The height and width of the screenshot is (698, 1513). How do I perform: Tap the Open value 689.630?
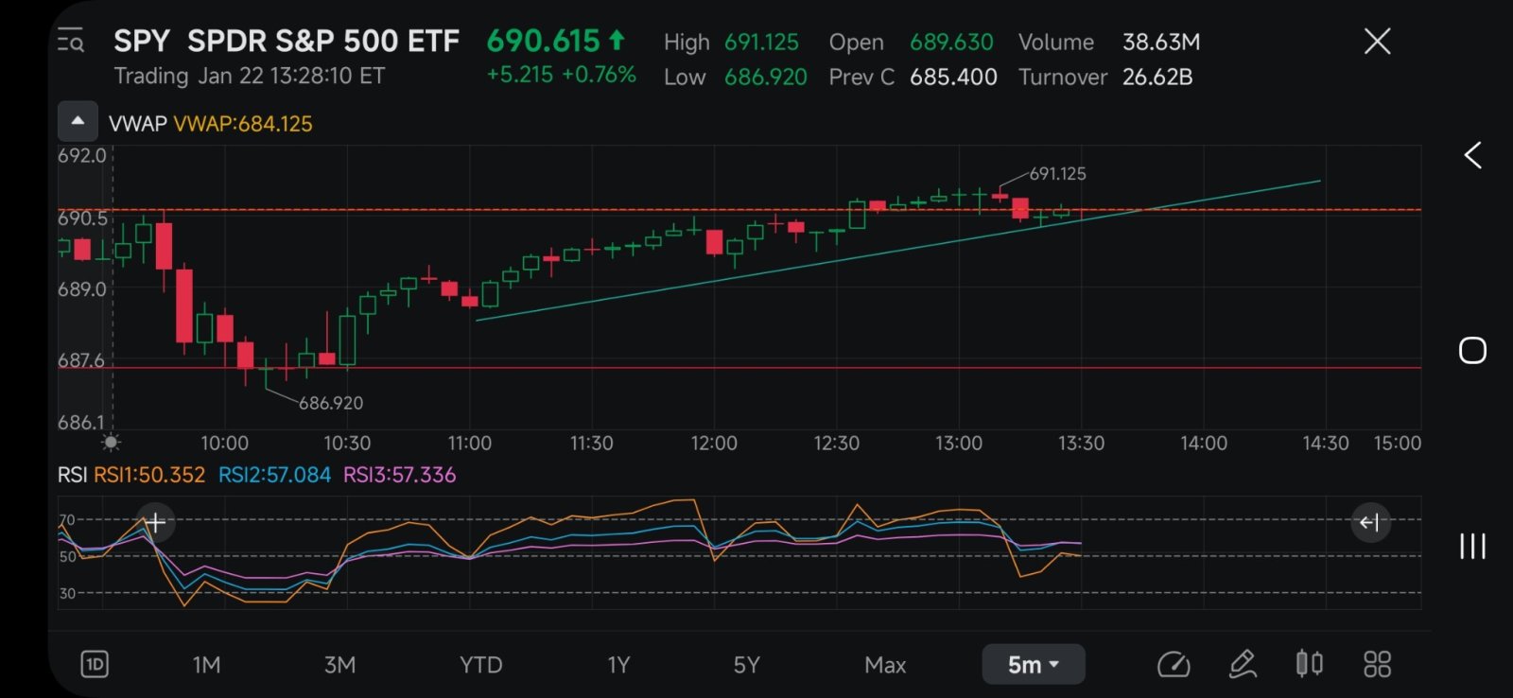(x=951, y=43)
